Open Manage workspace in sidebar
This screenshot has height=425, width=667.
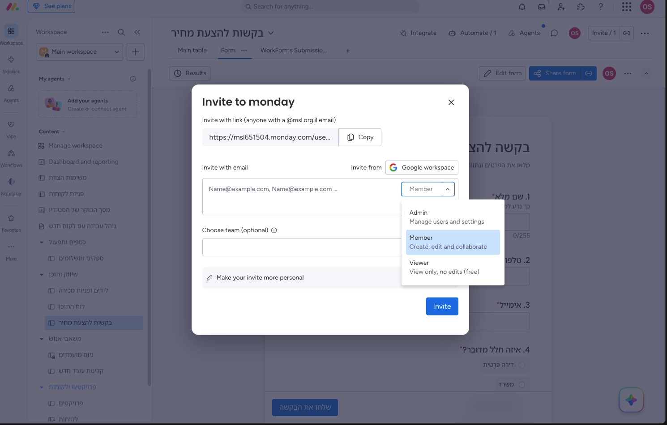pos(75,146)
